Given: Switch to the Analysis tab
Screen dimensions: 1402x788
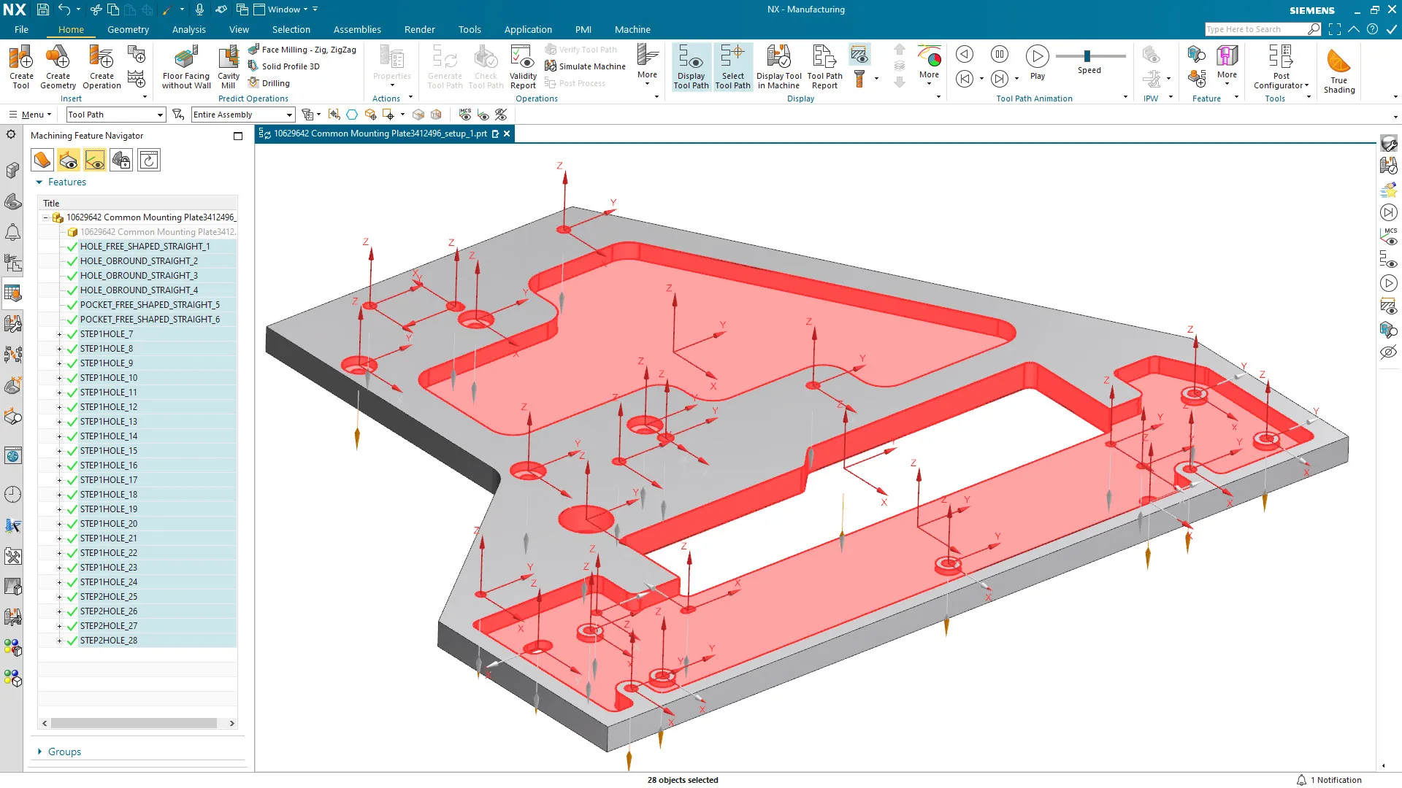Looking at the screenshot, I should tap(188, 30).
